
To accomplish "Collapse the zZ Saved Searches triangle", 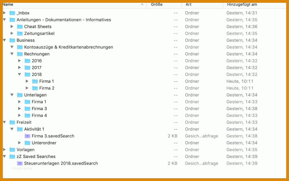I will tap(5, 157).
